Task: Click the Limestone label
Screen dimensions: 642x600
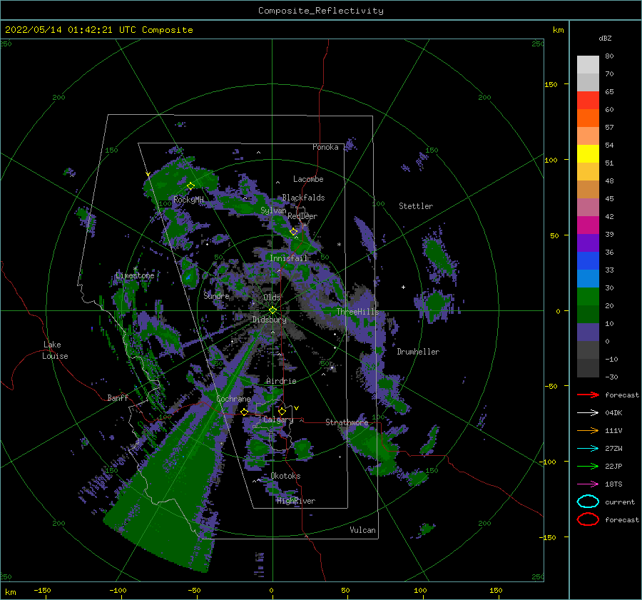Action: tap(135, 275)
